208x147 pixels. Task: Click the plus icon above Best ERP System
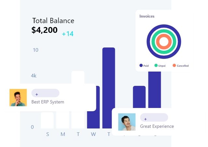(x=37, y=94)
